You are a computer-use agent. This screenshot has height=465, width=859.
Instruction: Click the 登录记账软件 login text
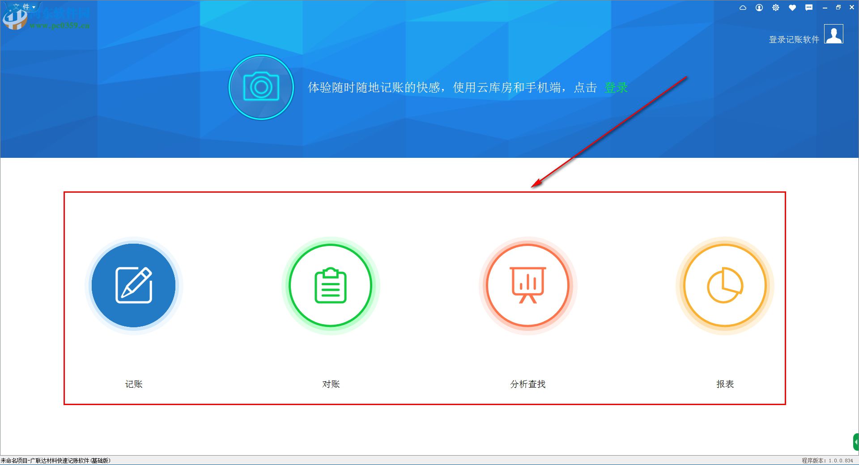coord(793,39)
